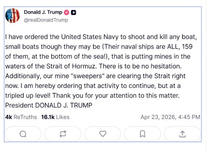Like the post with the heart icon
207x153 pixels.
click(x=103, y=134)
